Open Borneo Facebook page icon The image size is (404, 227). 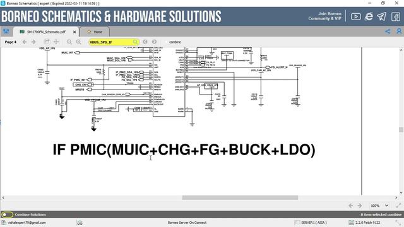tap(396, 17)
